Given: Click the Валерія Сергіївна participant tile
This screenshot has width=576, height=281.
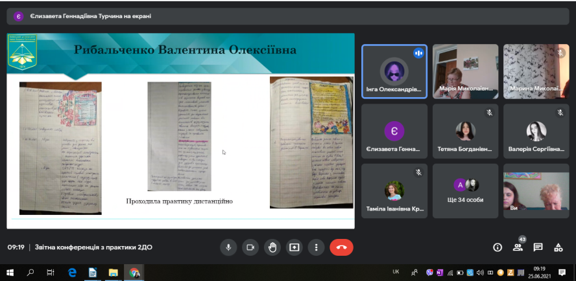Looking at the screenshot, I should click(536, 131).
